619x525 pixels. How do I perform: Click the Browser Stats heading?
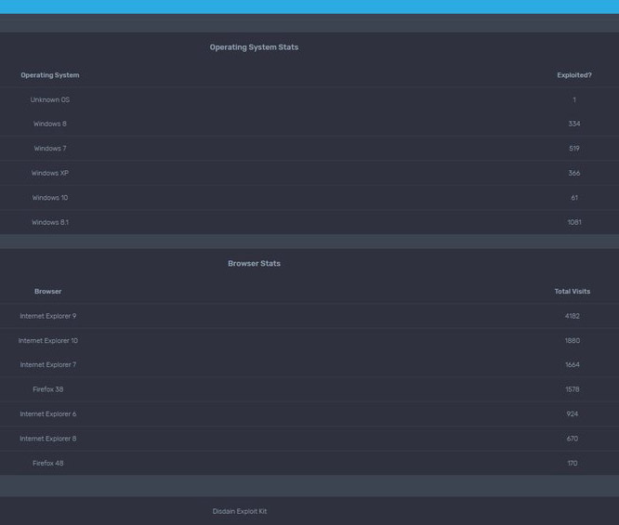coord(254,263)
